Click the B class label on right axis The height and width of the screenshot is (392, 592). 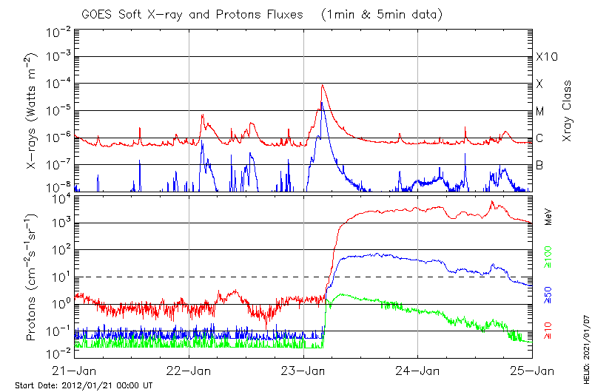539,165
